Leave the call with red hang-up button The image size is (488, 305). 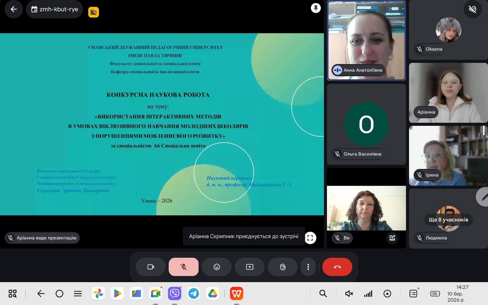pyautogui.click(x=337, y=267)
